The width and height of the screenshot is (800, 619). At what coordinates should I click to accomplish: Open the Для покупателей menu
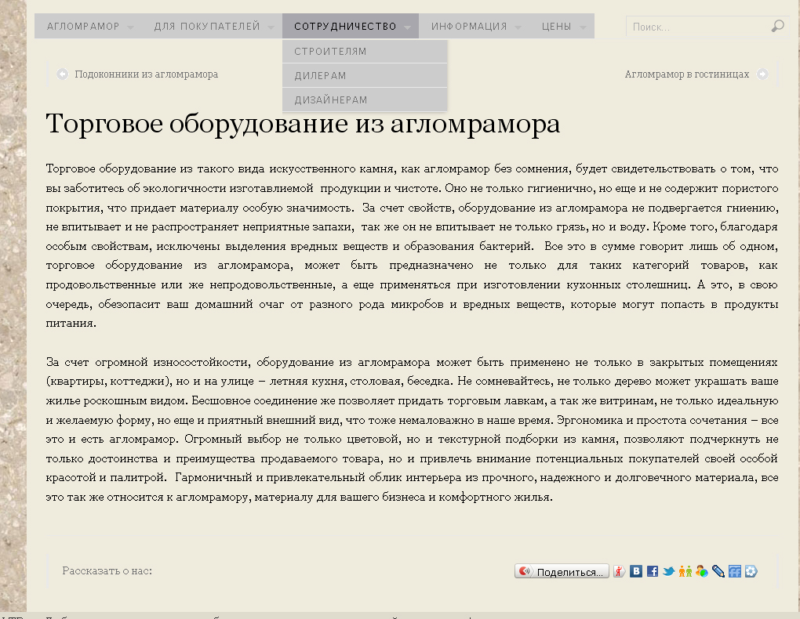[207, 27]
